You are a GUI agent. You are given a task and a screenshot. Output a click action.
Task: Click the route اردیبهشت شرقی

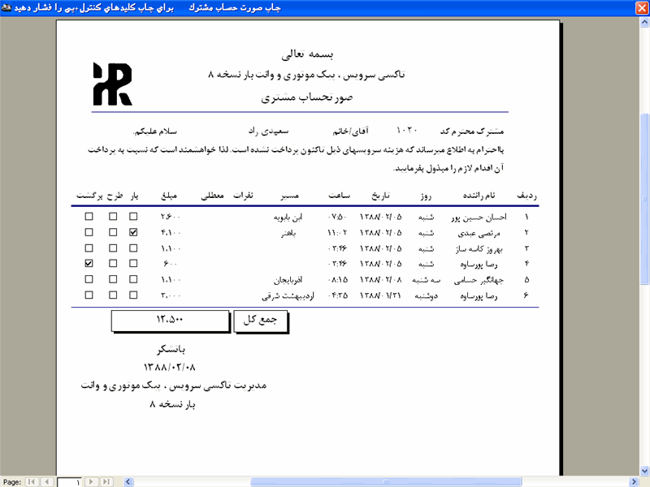(x=288, y=295)
